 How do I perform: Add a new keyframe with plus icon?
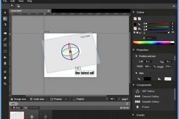[32, 117]
